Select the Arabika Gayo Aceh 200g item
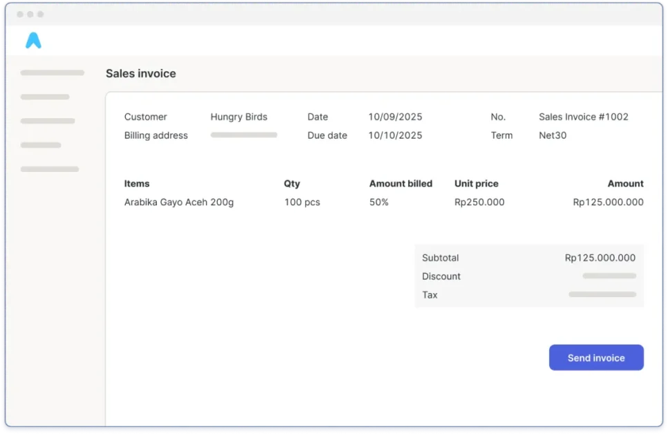668x434 pixels. pos(179,202)
